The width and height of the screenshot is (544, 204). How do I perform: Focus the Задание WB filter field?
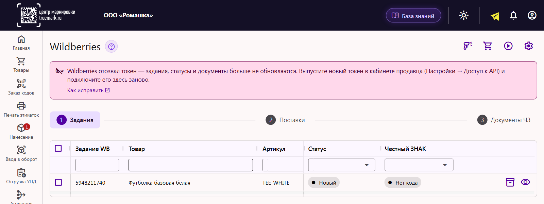pyautogui.click(x=97, y=165)
